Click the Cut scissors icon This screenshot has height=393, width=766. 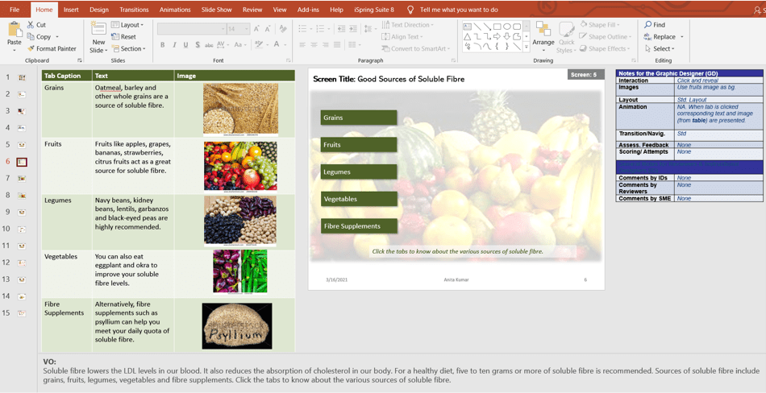point(31,25)
